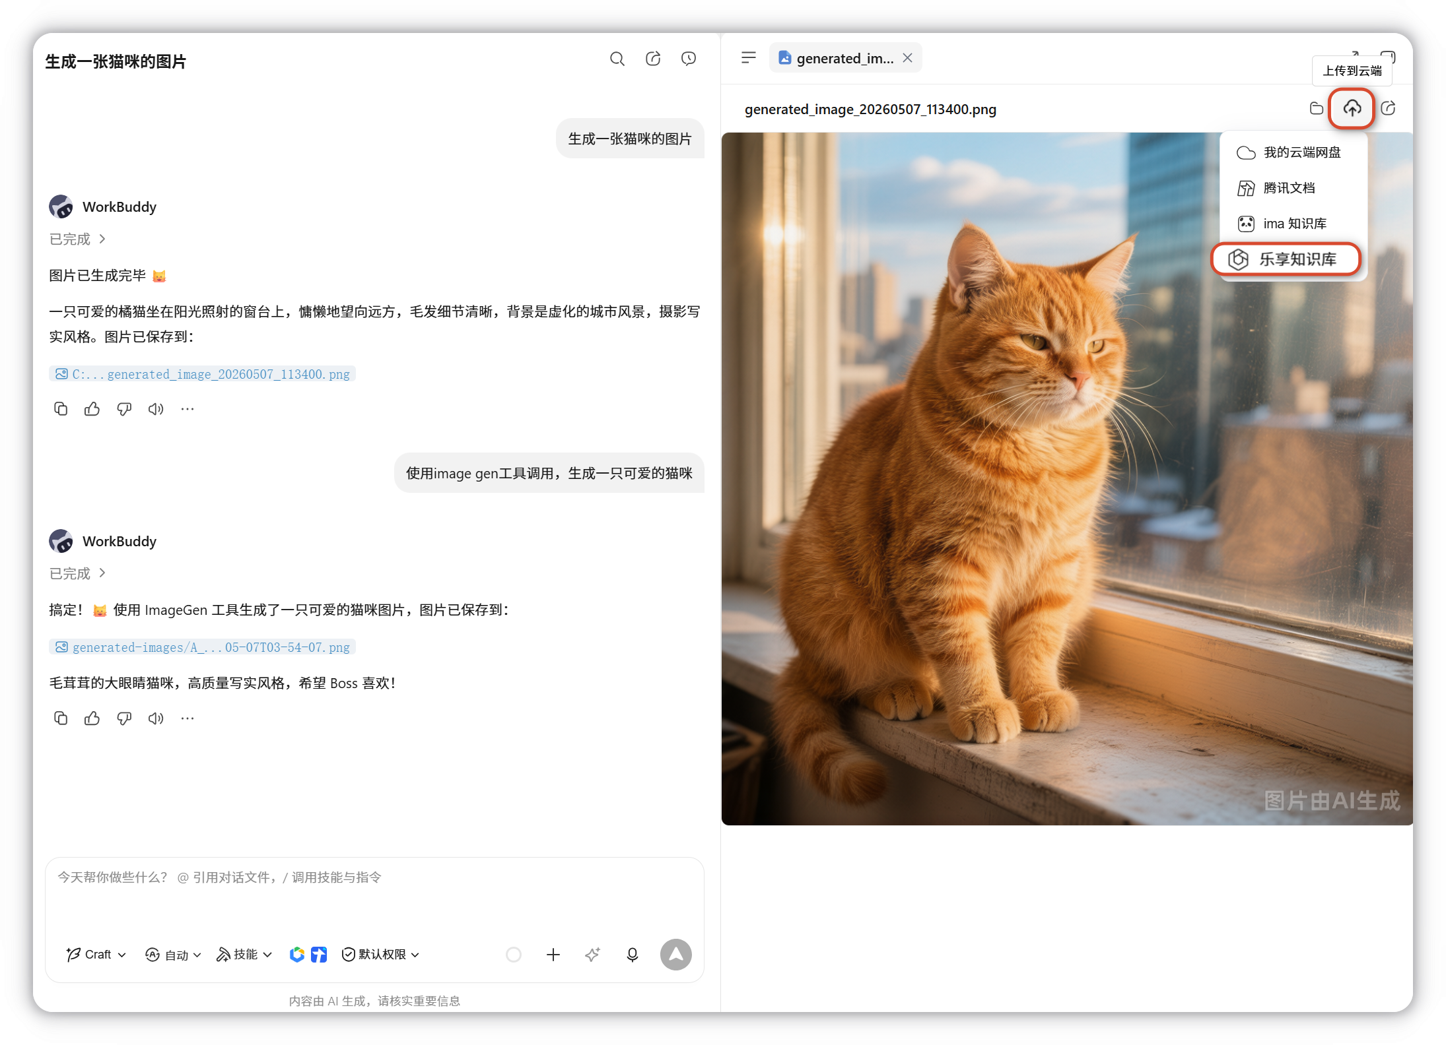Add an attachment with the plus icon
Image resolution: width=1446 pixels, height=1045 pixels.
coord(553,955)
